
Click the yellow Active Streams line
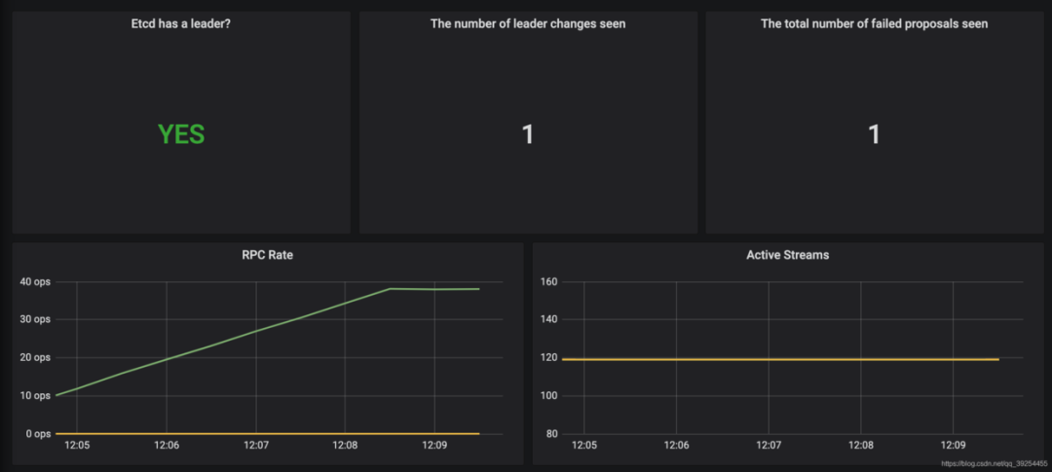click(x=780, y=359)
